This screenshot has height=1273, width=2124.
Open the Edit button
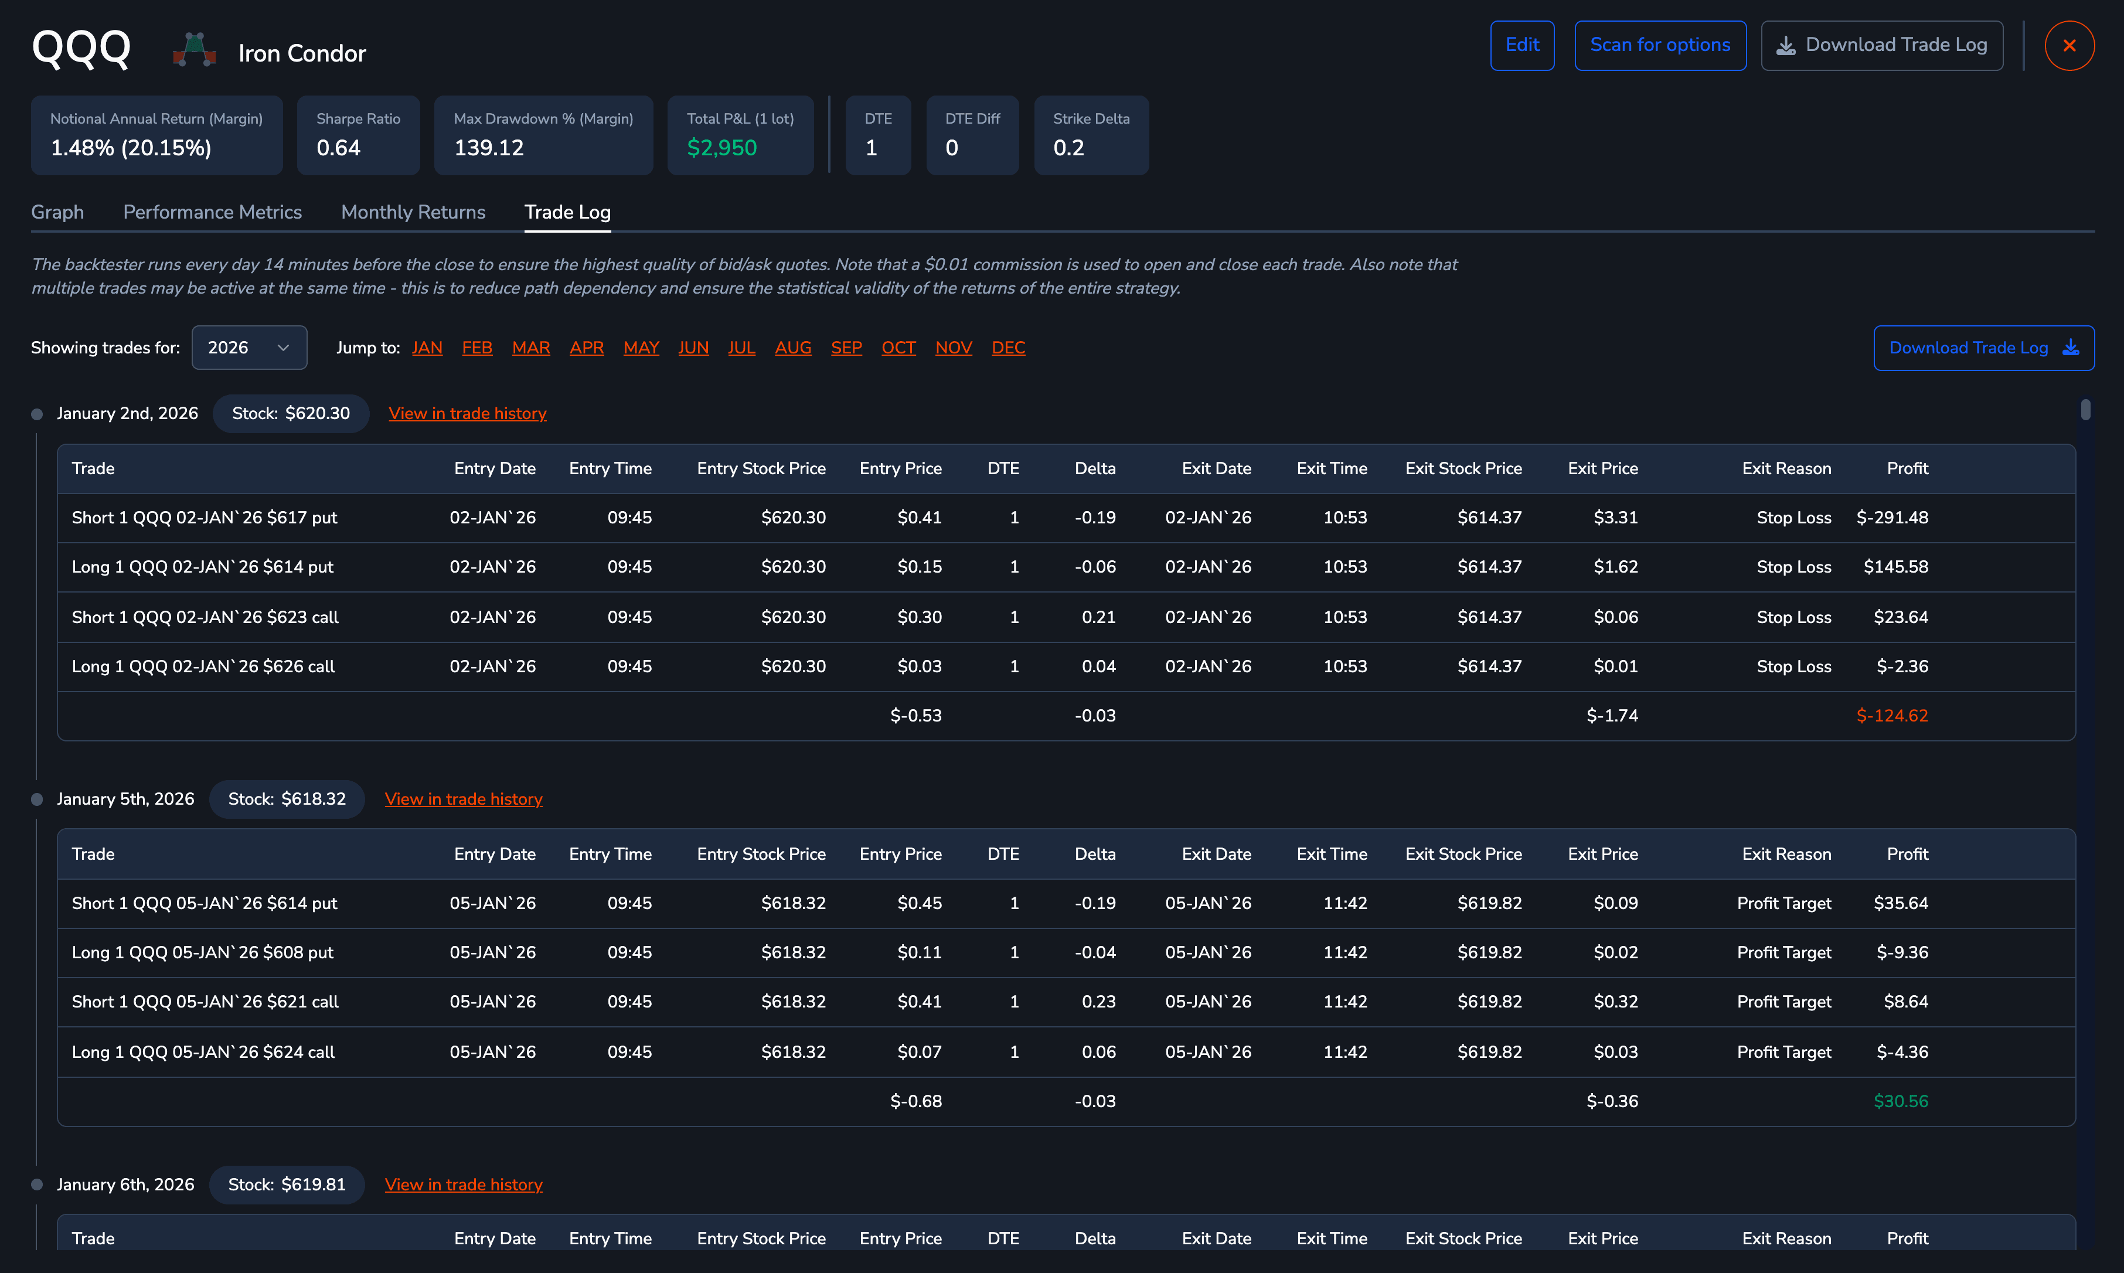click(1522, 46)
